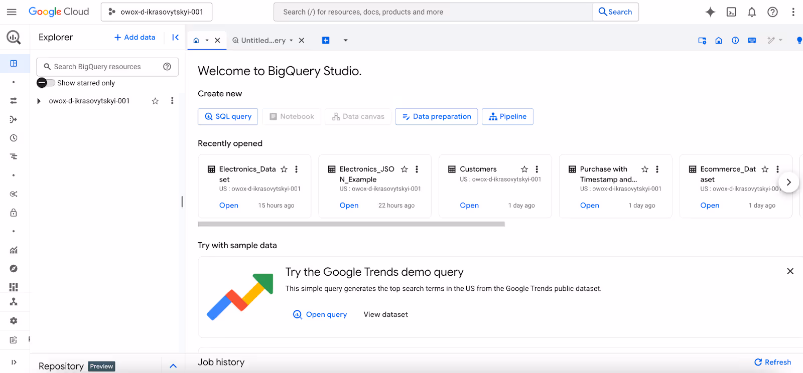Expand the owox-d-ikrasovytskyi-001 project tree
The image size is (803, 373).
(x=39, y=101)
